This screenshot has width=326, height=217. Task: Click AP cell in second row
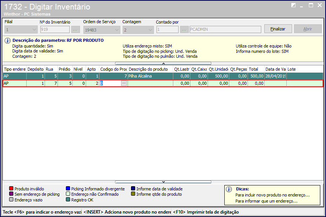[15, 83]
